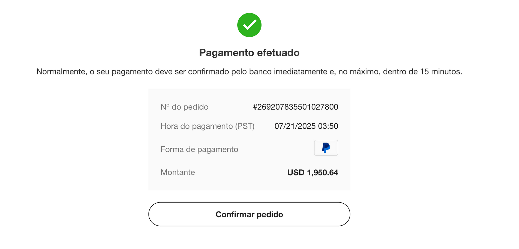The image size is (519, 249).
Task: Click the Forma de pagamento label
Action: point(200,149)
